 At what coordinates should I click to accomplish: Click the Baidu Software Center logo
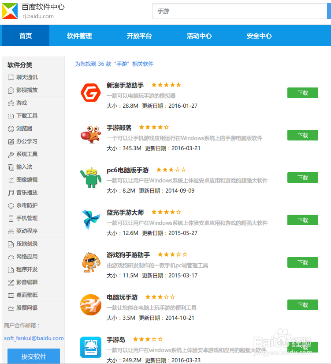click(x=10, y=11)
